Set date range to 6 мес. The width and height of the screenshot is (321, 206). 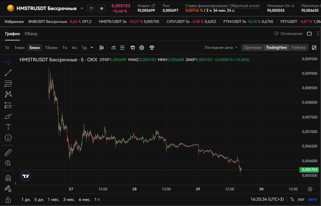pyautogui.click(x=85, y=199)
